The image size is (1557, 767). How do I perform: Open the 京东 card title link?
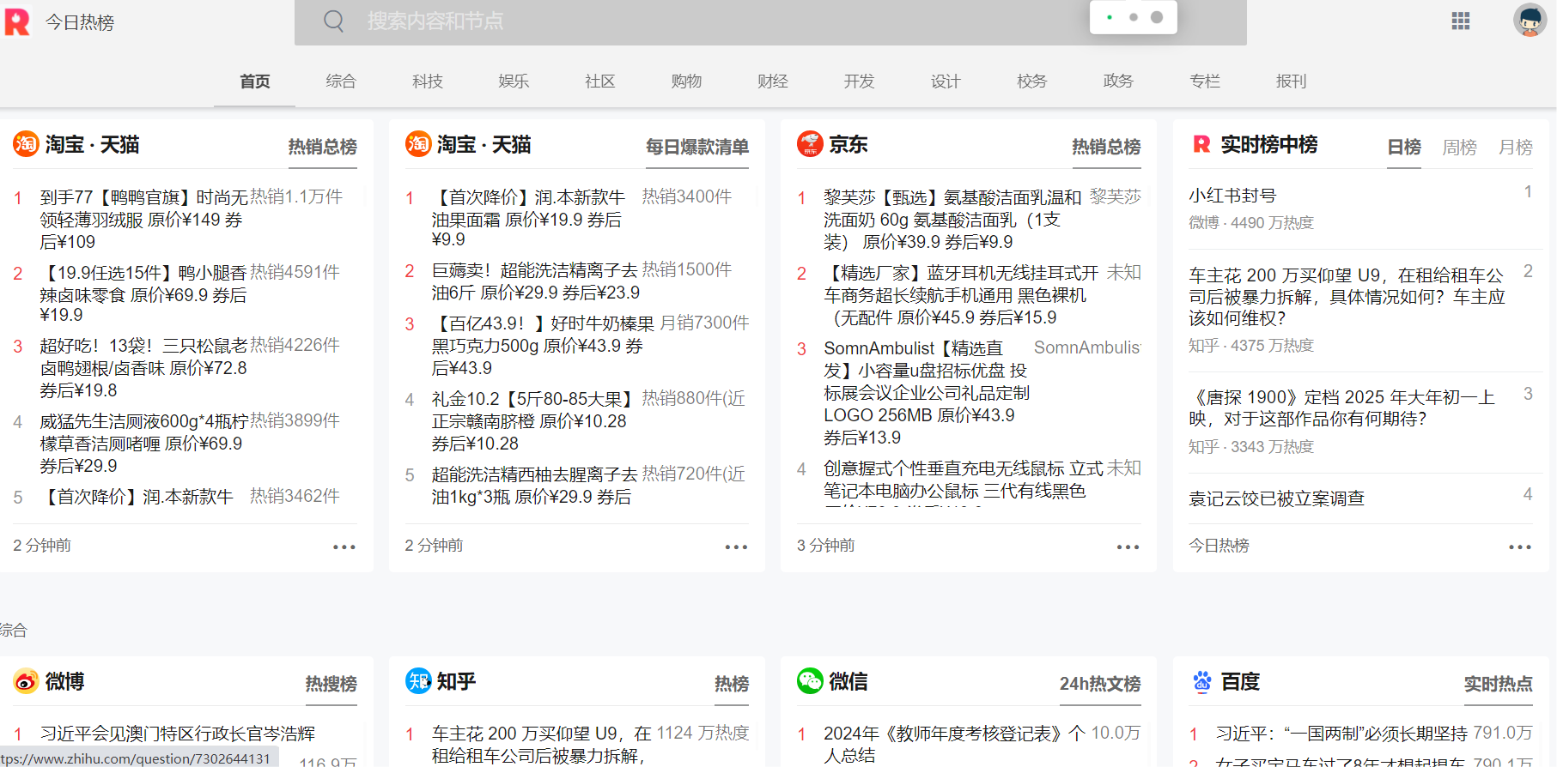[848, 144]
